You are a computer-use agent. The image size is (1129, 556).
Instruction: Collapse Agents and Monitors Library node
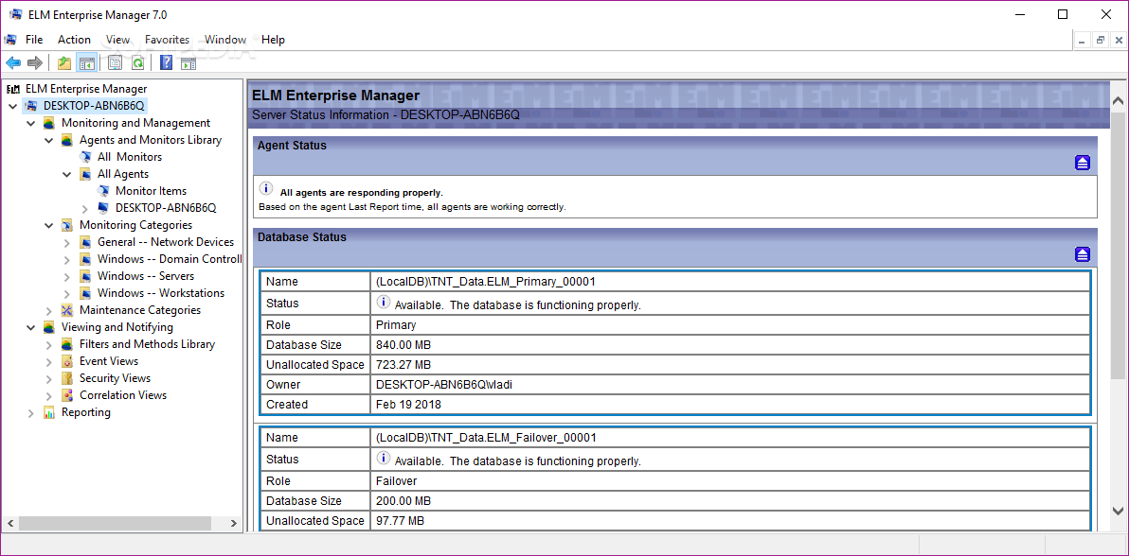click(49, 140)
